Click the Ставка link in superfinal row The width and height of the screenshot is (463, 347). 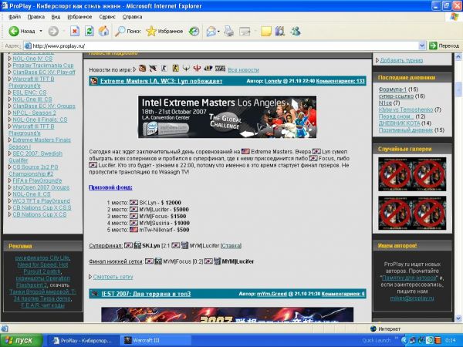coord(231,245)
